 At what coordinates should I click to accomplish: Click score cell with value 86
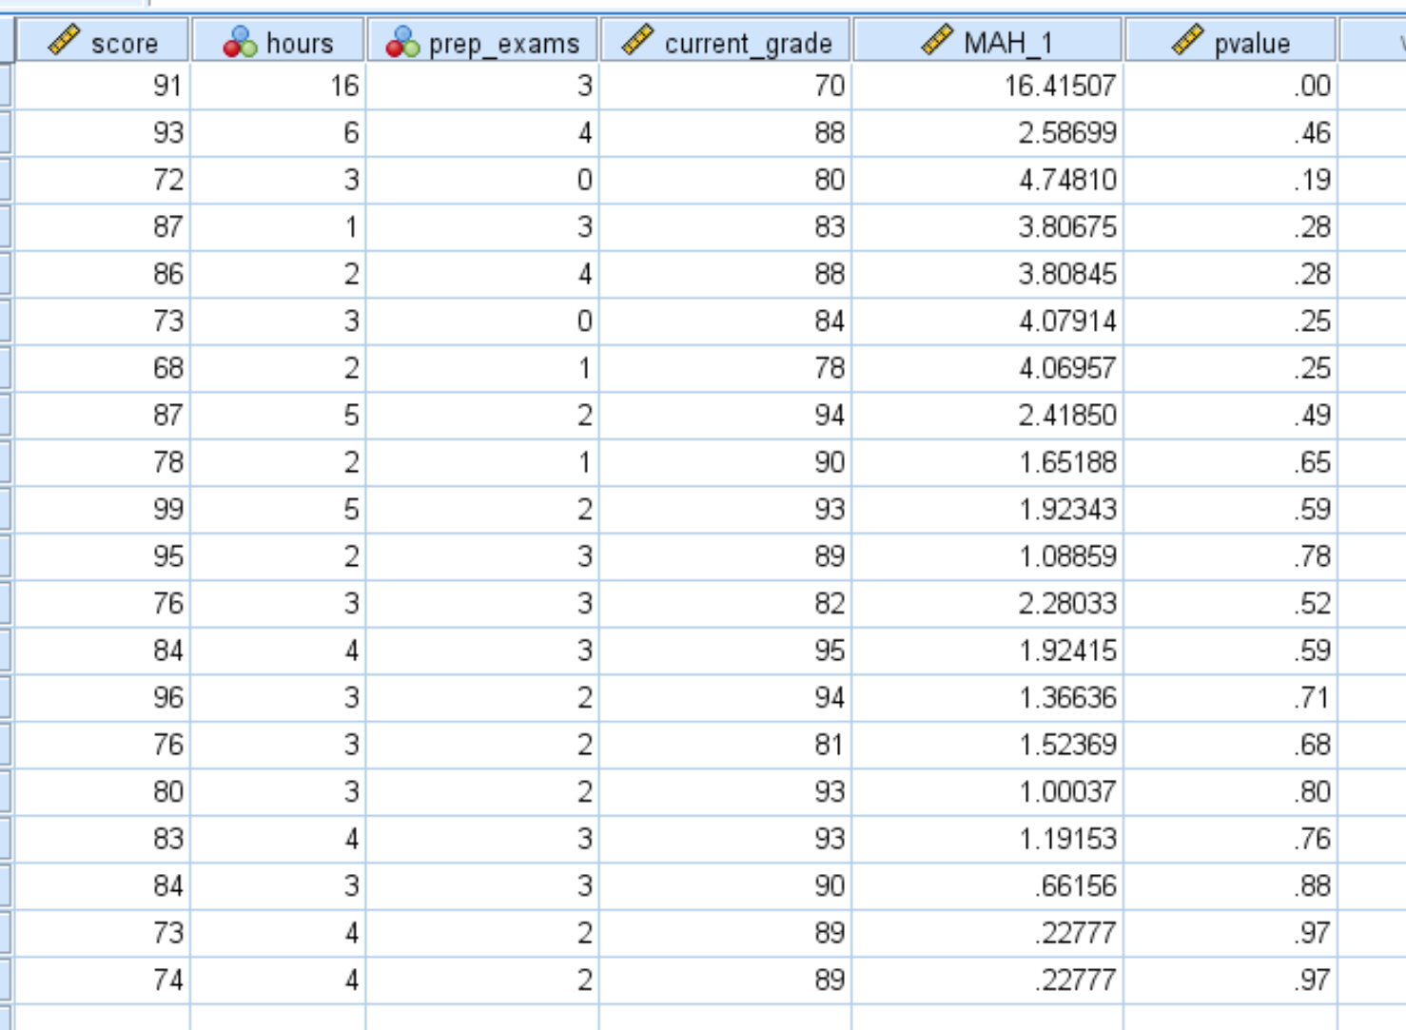point(103,274)
